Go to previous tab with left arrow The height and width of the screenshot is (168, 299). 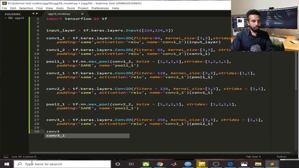click(33, 14)
